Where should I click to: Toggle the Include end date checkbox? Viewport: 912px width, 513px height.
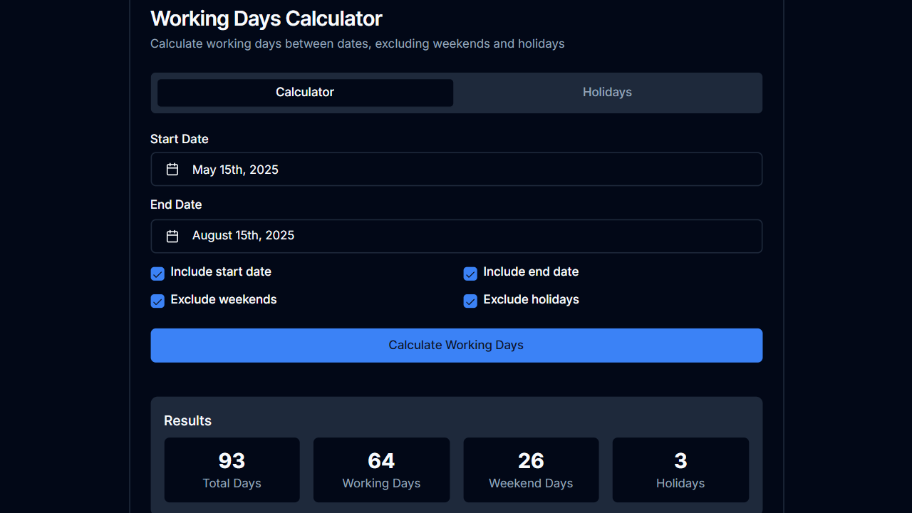470,274
